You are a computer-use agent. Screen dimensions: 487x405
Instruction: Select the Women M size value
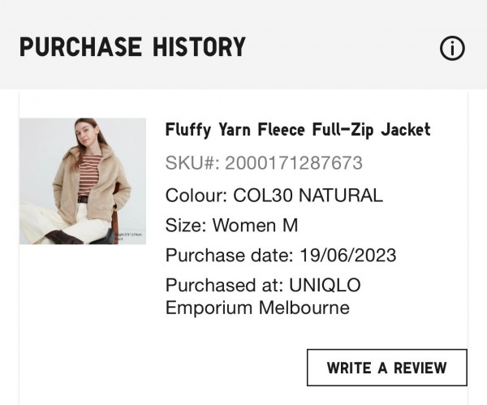pos(256,225)
